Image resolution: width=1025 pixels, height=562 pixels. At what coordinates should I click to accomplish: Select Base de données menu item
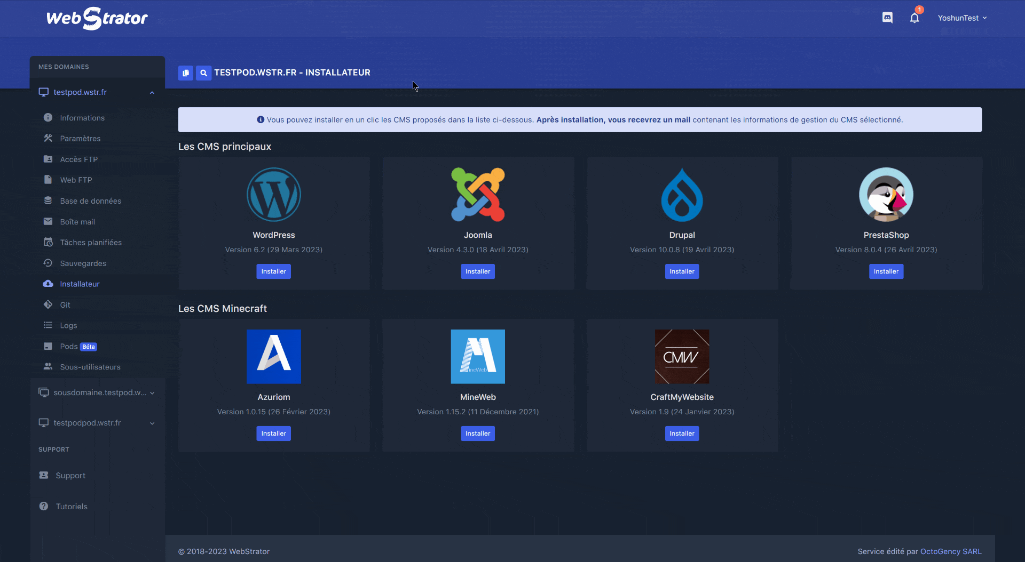click(91, 201)
